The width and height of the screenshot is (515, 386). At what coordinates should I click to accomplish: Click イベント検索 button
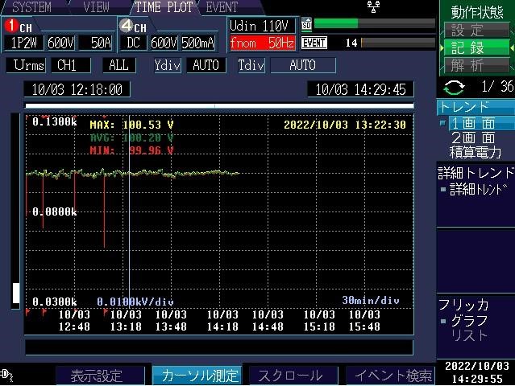(392, 376)
